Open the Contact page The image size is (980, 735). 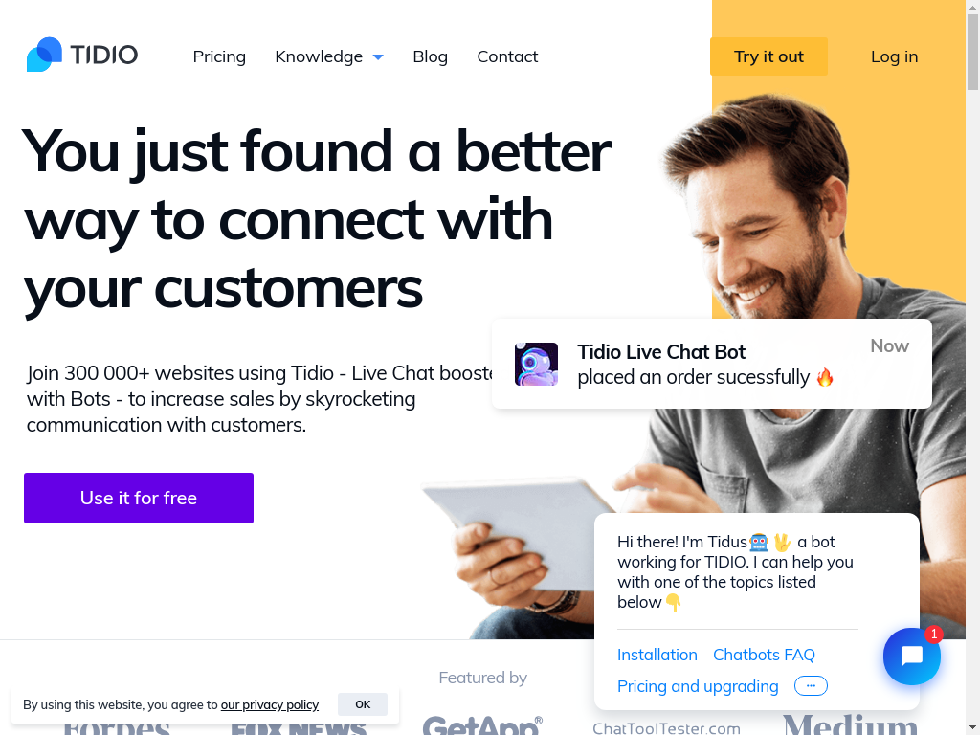click(507, 56)
